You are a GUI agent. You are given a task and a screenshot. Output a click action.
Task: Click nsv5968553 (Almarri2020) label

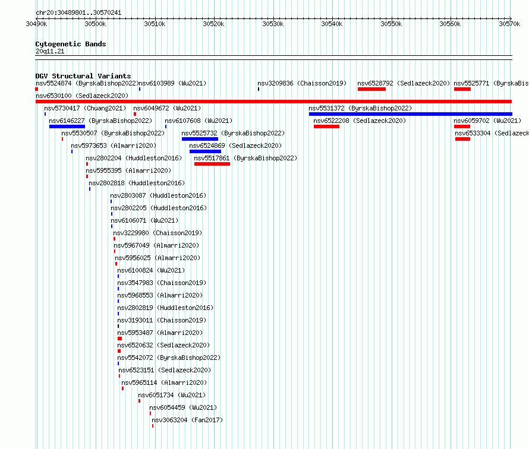[x=160, y=295]
